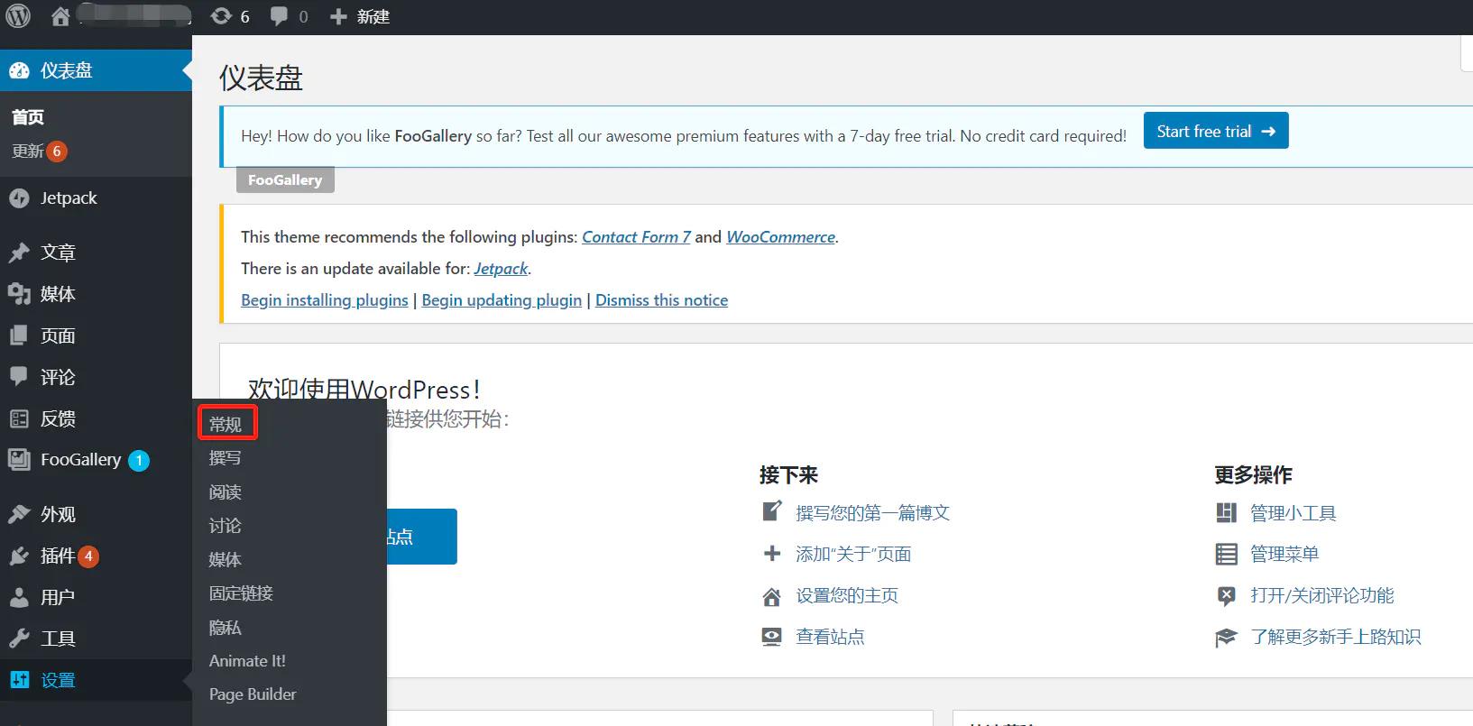
Task: Open Animate It! settings submenu item
Action: [x=247, y=661]
